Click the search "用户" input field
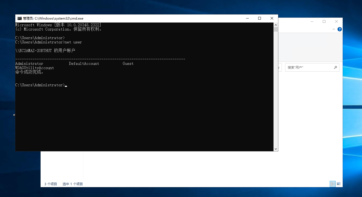The width and height of the screenshot is (362, 197). [309, 68]
